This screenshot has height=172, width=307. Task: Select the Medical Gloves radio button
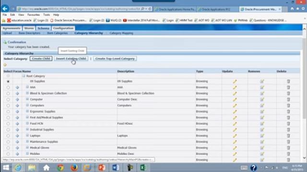click(8, 148)
